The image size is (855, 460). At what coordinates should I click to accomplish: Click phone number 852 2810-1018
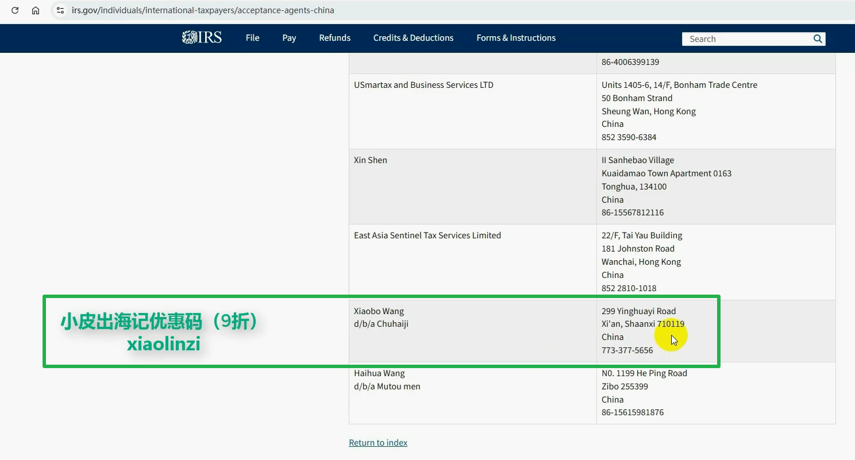click(x=629, y=288)
